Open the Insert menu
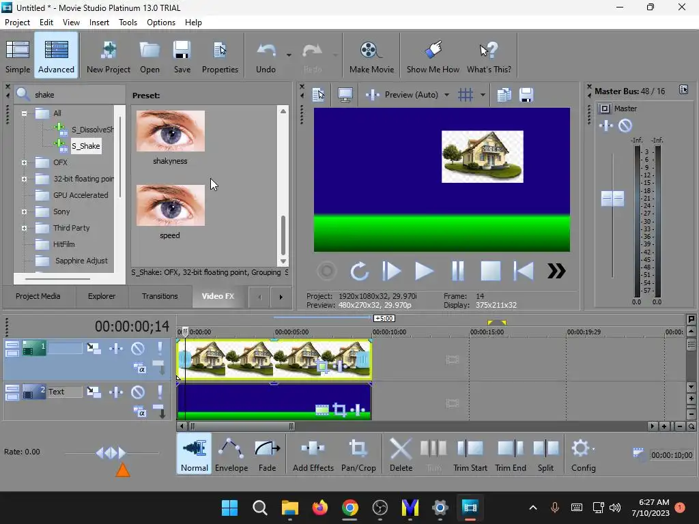Viewport: 699px width, 524px height. pyautogui.click(x=99, y=23)
